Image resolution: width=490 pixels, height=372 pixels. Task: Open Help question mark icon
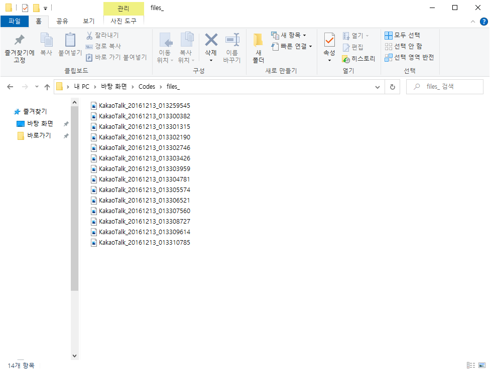[x=484, y=22]
